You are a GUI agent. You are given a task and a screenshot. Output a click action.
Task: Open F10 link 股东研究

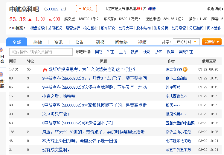click(108, 28)
